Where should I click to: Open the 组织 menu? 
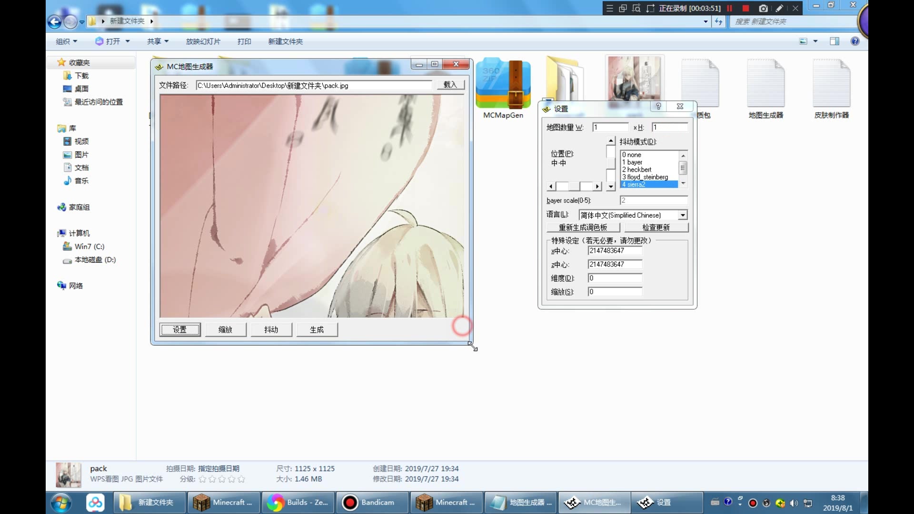coord(67,41)
